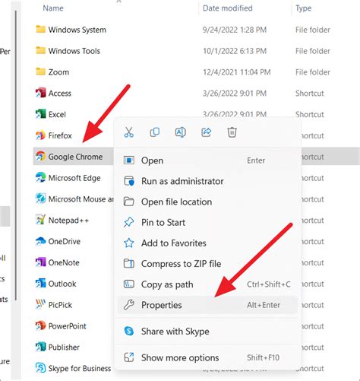This screenshot has width=360, height=381.
Task: Select Copy as path
Action: pos(207,284)
